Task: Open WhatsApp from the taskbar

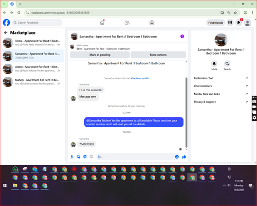Action: (15, 169)
